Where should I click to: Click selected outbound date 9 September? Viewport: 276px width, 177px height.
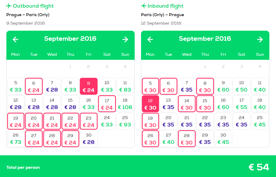[x=89, y=87]
